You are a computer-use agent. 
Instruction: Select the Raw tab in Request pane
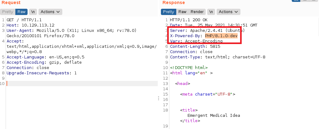pos(21,12)
